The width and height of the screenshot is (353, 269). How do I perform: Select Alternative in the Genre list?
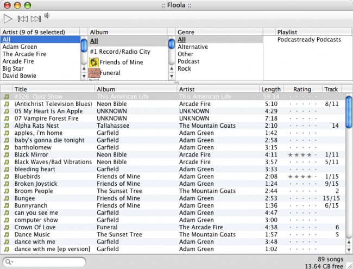point(193,47)
